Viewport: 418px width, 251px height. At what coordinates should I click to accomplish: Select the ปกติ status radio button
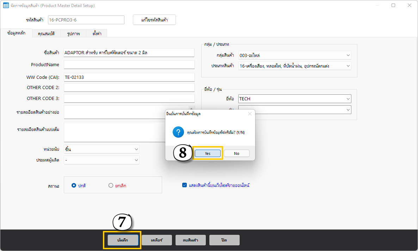pyautogui.click(x=74, y=186)
